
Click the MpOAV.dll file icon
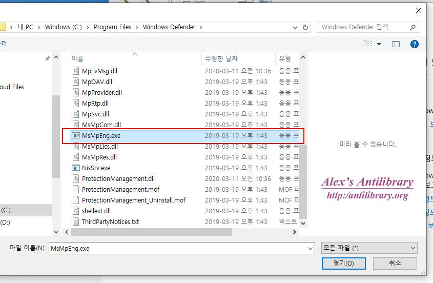point(76,82)
